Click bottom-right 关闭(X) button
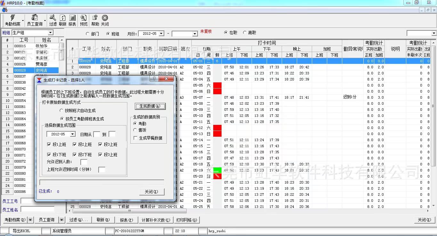437x236 pixels. [425, 220]
